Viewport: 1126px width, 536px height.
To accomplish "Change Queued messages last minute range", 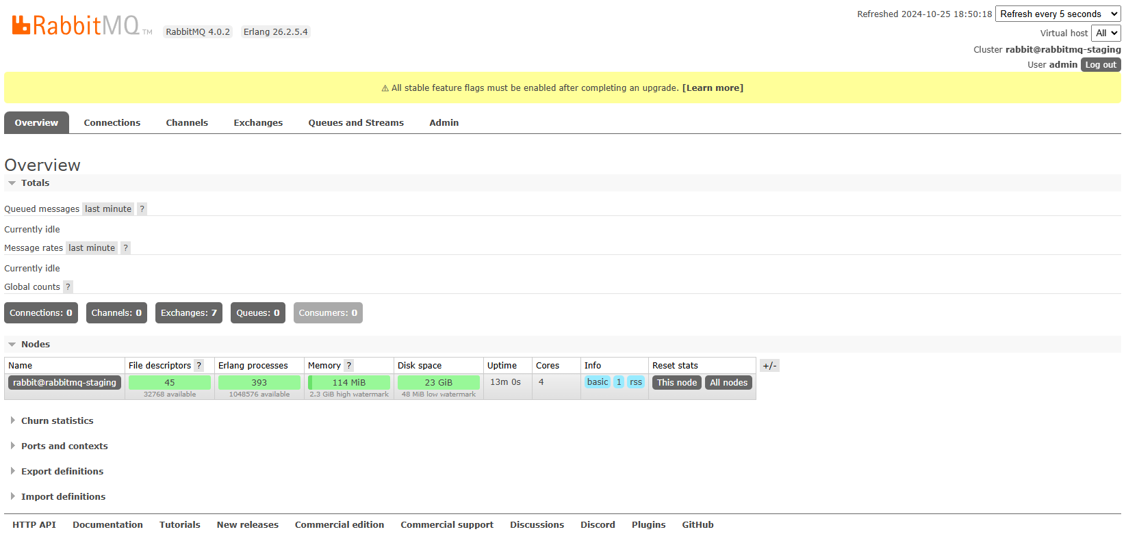I will pyautogui.click(x=108, y=209).
